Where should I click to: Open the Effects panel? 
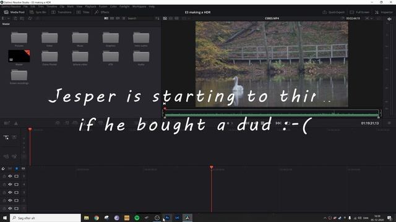click(101, 12)
